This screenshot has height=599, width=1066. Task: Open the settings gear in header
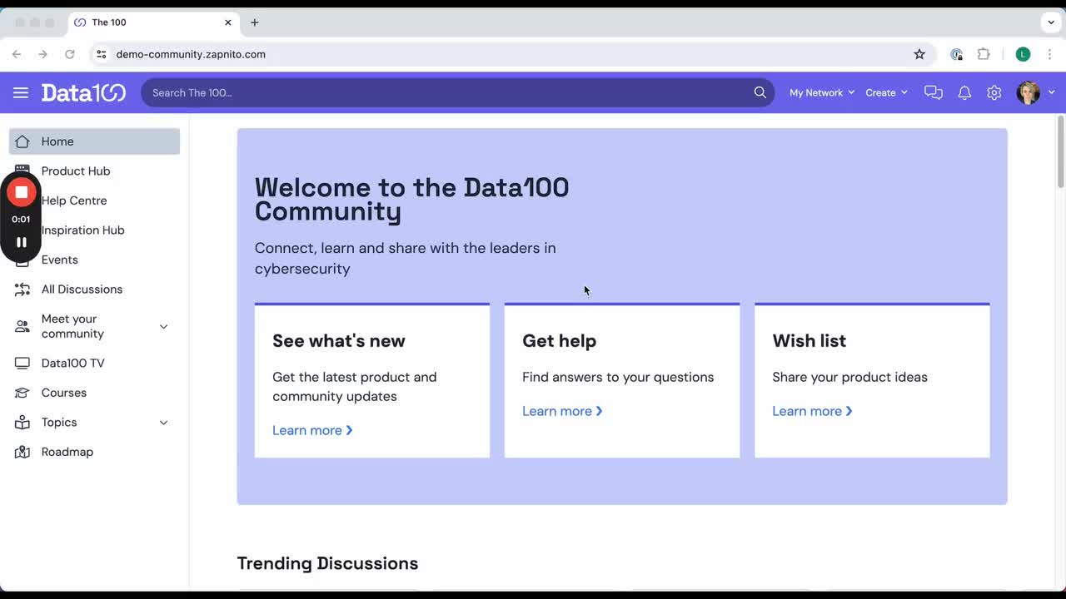point(994,92)
